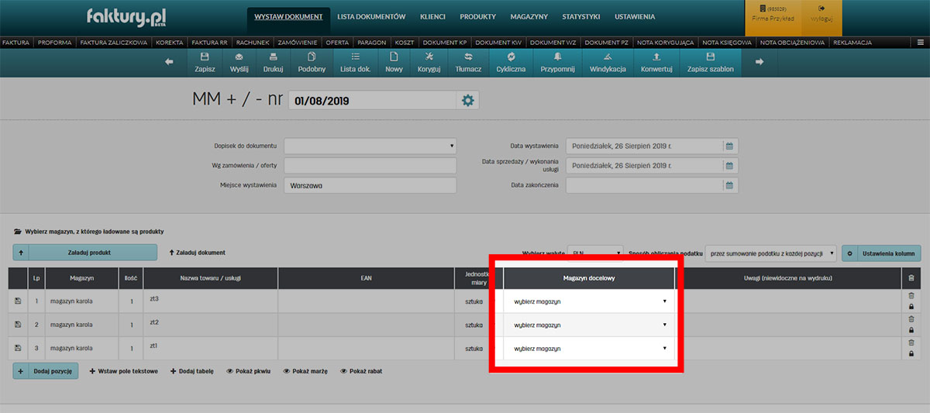Go to Produkty section
Screen dimensions: 930x413
[477, 16]
